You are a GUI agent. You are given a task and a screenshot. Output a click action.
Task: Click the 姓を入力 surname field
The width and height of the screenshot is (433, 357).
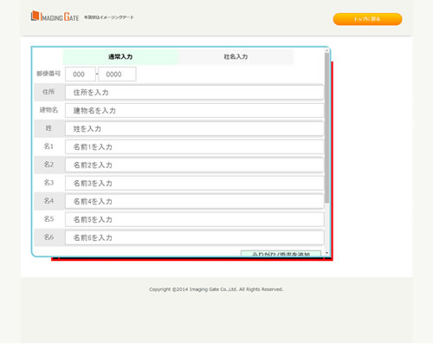point(195,129)
